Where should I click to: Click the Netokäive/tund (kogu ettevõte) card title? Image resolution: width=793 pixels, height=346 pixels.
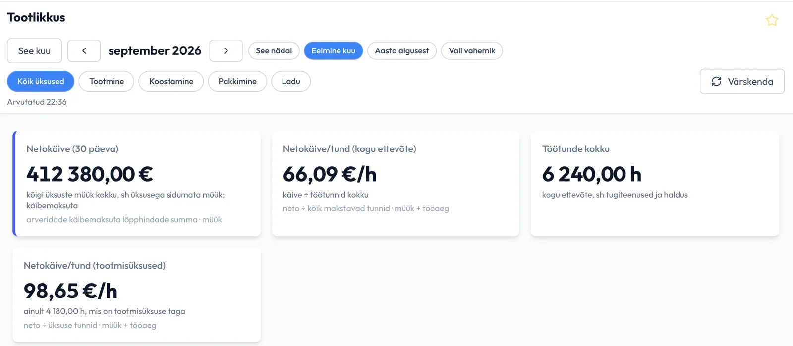pos(349,149)
